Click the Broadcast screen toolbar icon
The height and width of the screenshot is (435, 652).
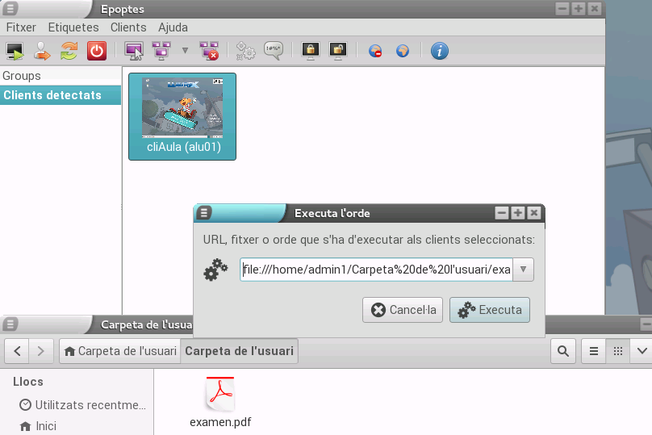(134, 51)
